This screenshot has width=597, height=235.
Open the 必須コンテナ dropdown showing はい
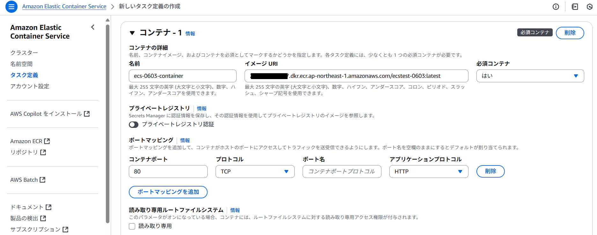coord(530,76)
